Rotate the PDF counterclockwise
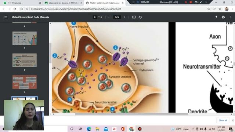This screenshot has height=132, width=235. pyautogui.click(x=140, y=17)
